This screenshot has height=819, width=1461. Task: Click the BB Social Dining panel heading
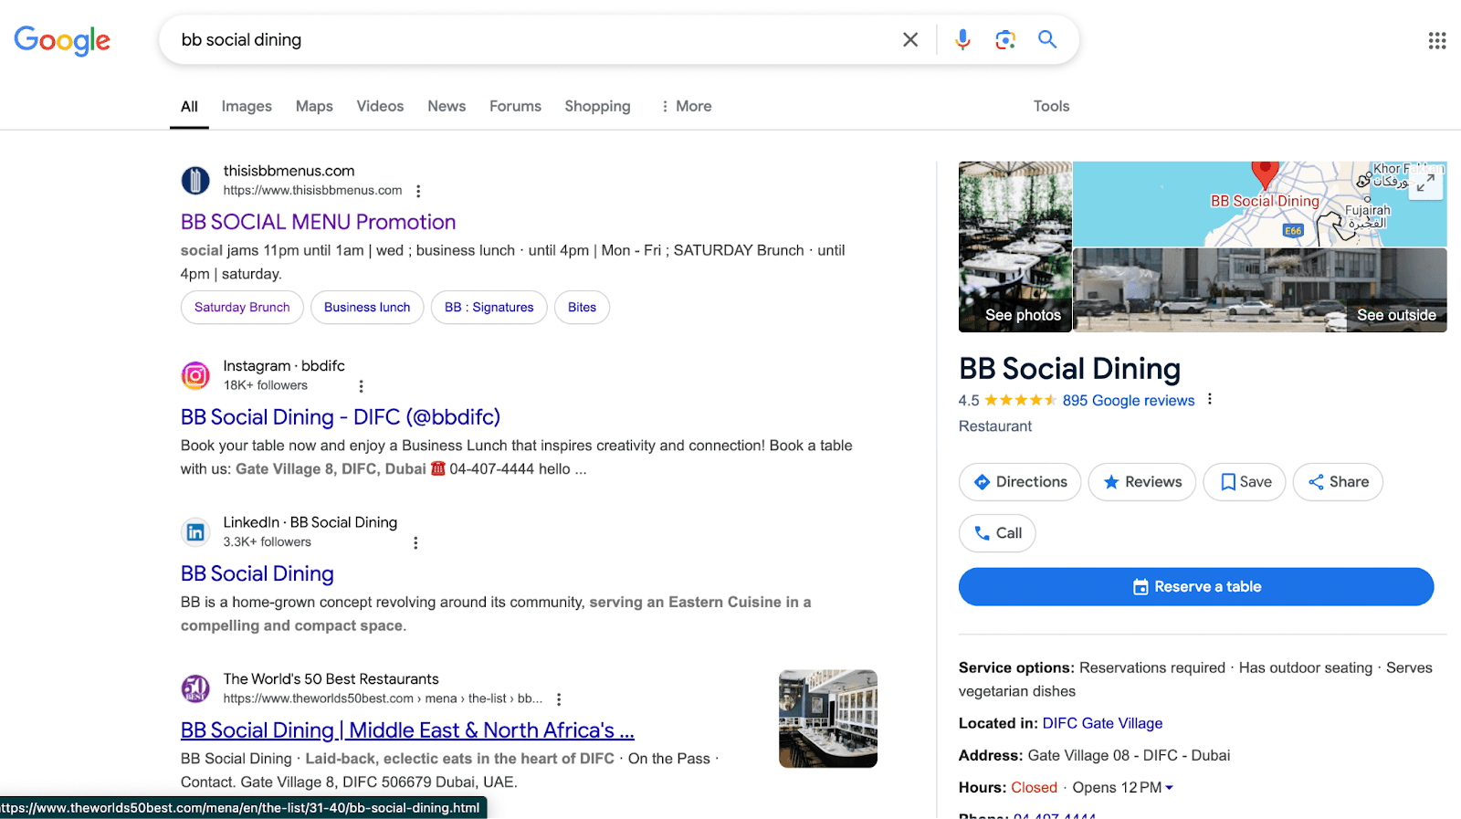point(1069,369)
